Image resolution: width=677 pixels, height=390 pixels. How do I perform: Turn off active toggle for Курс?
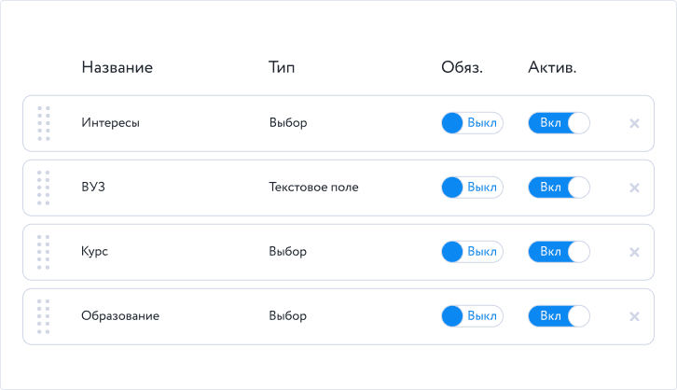pyautogui.click(x=559, y=252)
